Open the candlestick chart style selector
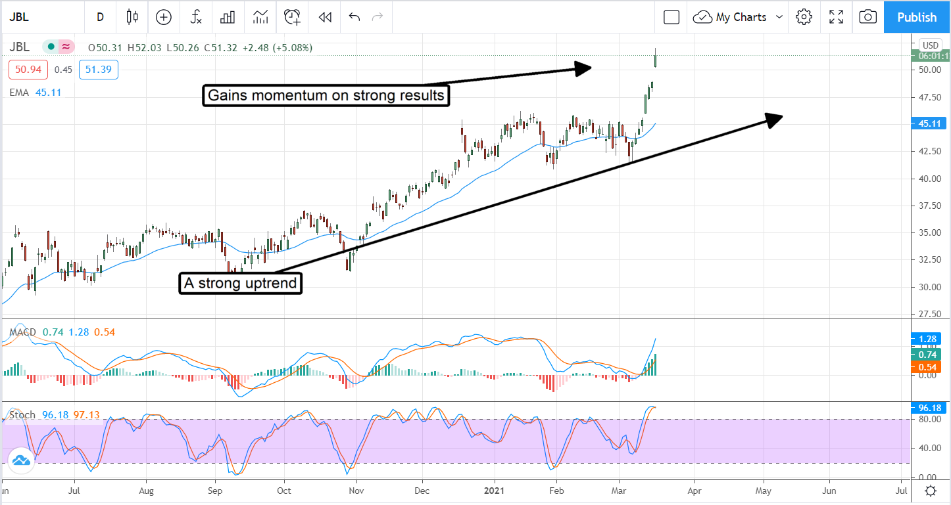 [x=132, y=17]
